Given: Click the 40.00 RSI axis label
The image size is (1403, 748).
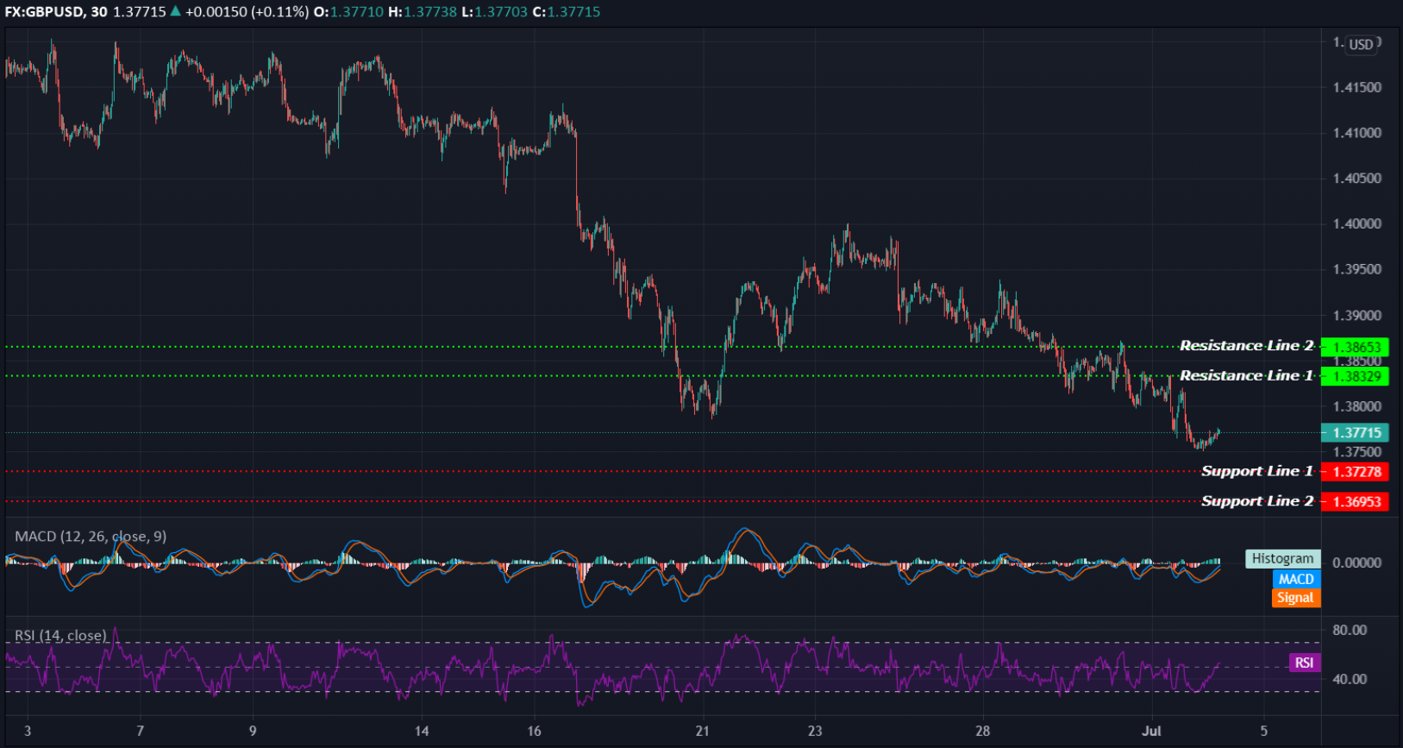Looking at the screenshot, I should (1350, 680).
